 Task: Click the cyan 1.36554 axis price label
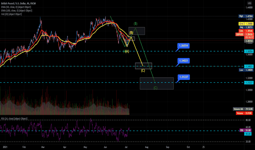249,51
